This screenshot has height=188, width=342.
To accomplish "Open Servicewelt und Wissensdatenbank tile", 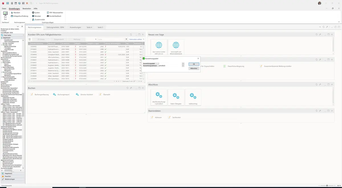I will [176, 47].
